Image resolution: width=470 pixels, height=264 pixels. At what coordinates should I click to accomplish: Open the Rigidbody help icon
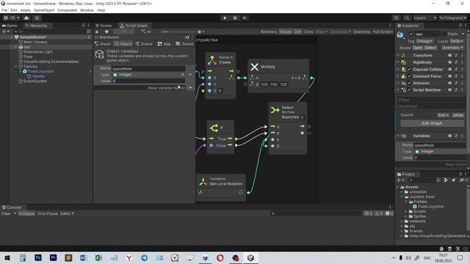pyautogui.click(x=450, y=62)
